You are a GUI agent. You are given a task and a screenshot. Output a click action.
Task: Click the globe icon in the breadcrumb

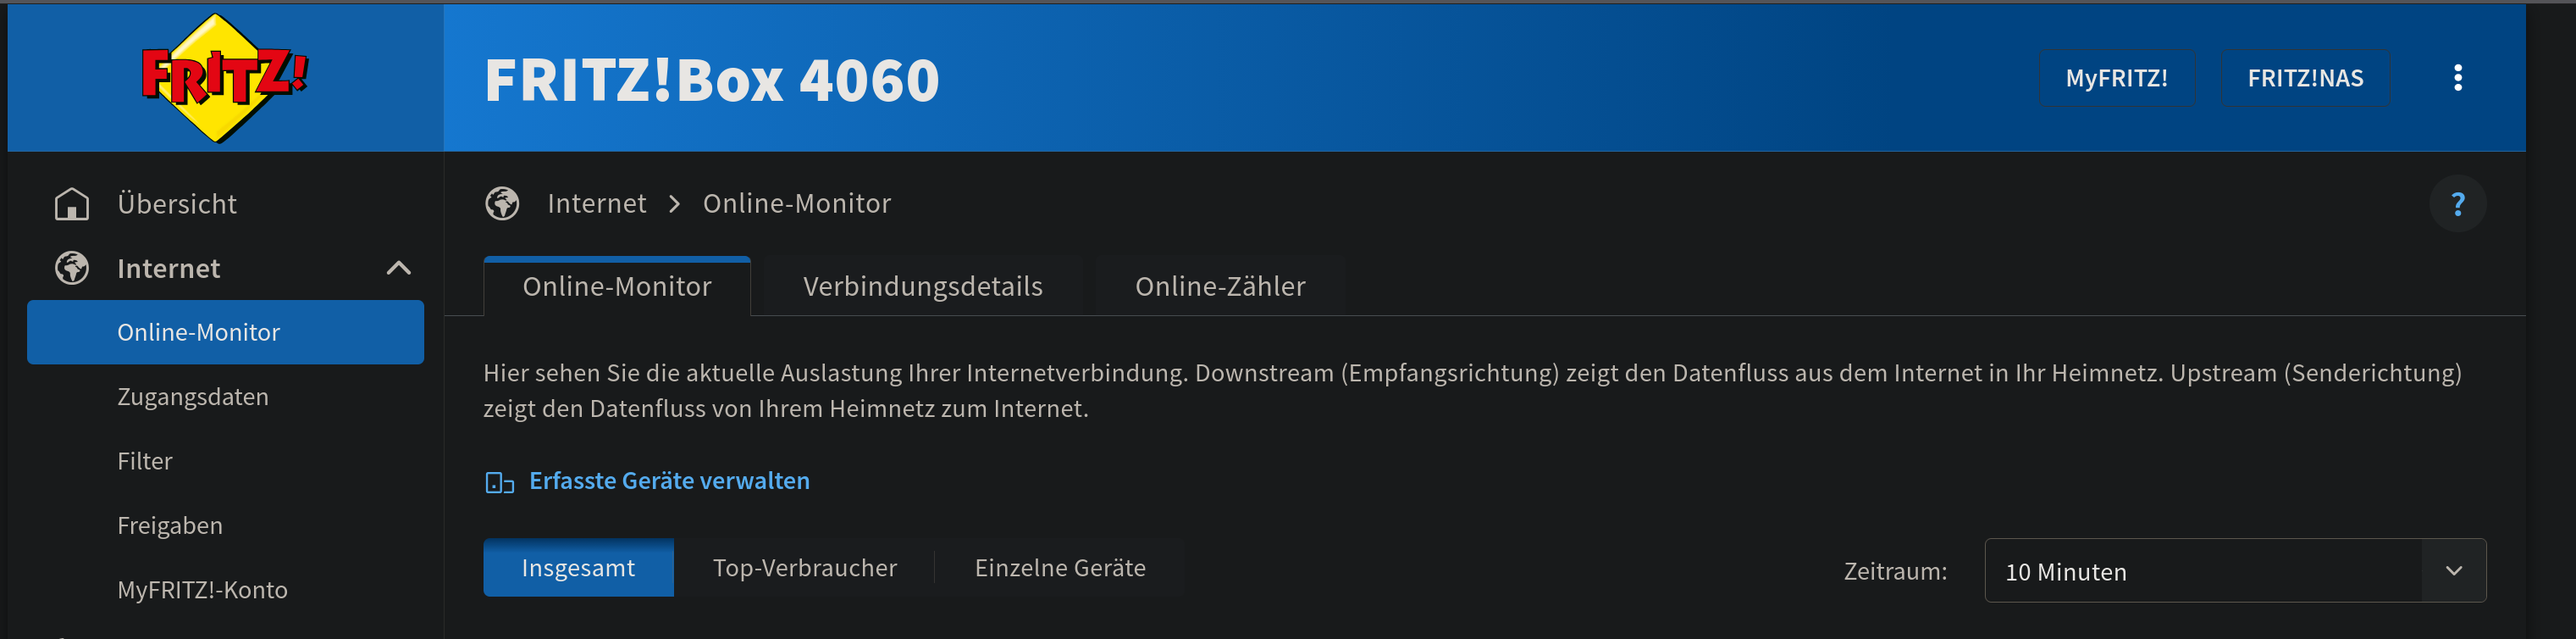coord(502,203)
